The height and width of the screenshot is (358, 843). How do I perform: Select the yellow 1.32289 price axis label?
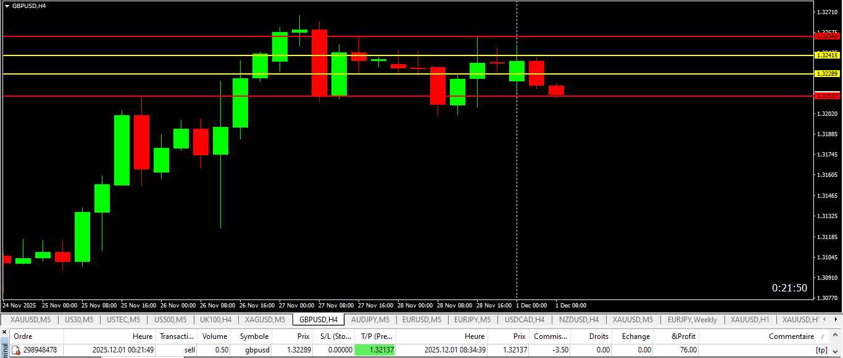point(827,74)
